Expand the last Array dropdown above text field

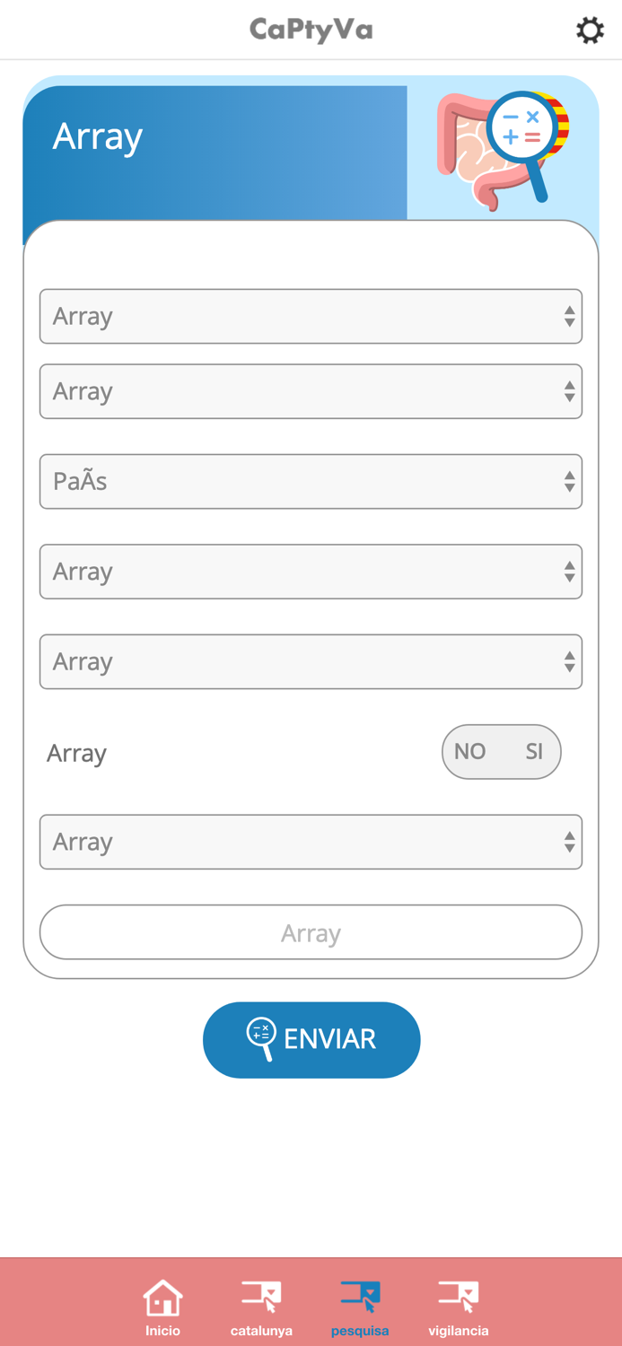click(x=311, y=842)
